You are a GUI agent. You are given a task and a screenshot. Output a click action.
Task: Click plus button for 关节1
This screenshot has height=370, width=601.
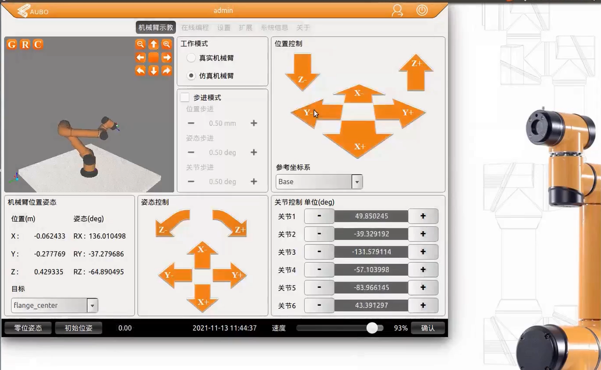pyautogui.click(x=423, y=216)
